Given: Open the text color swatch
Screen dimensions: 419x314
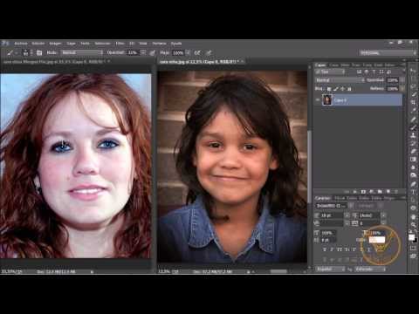Looking at the screenshot, I should click(377, 240).
